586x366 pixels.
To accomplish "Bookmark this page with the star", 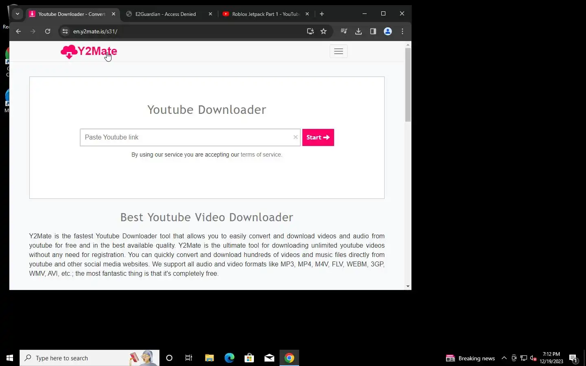I will 324,31.
